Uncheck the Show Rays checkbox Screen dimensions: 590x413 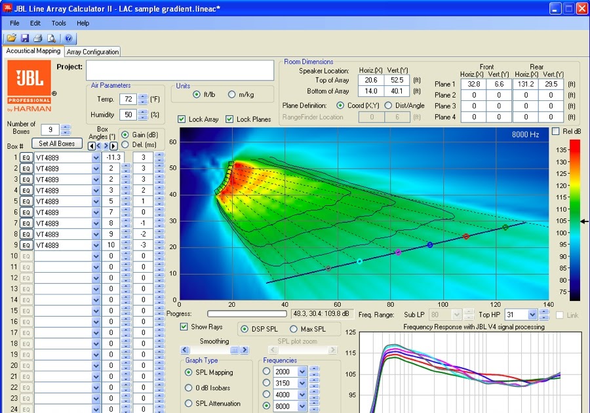[184, 326]
